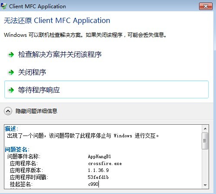
Task: Click the 隐藏问题详细信息 label
Action: pos(36,111)
